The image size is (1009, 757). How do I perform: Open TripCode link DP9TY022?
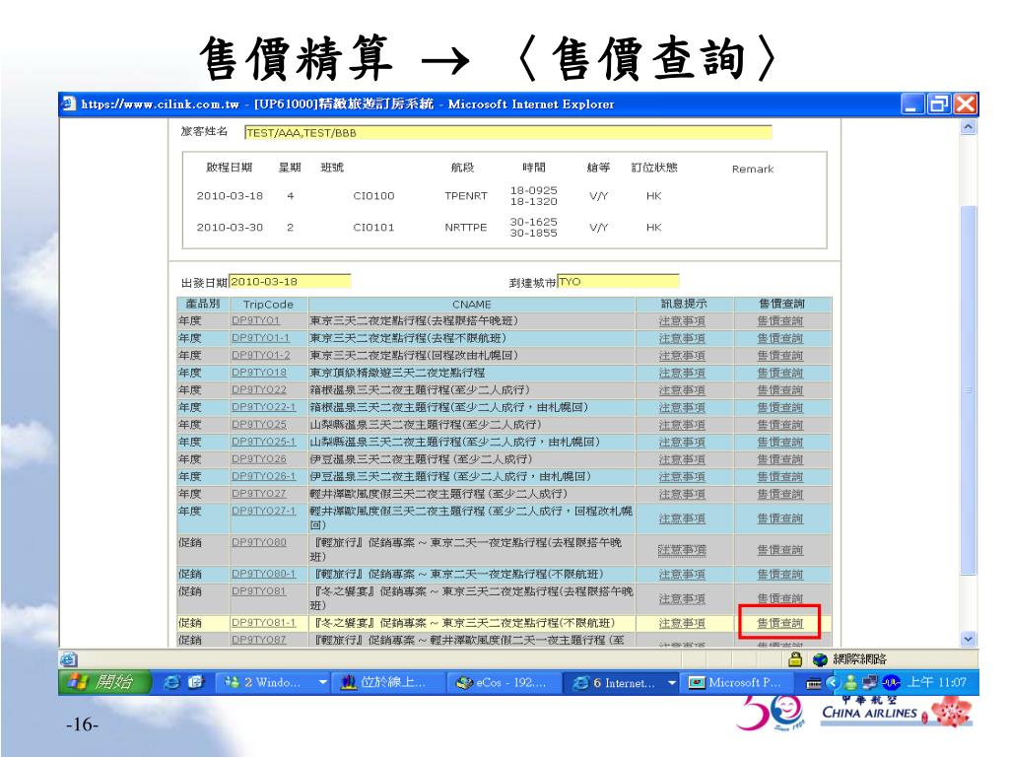(x=259, y=390)
